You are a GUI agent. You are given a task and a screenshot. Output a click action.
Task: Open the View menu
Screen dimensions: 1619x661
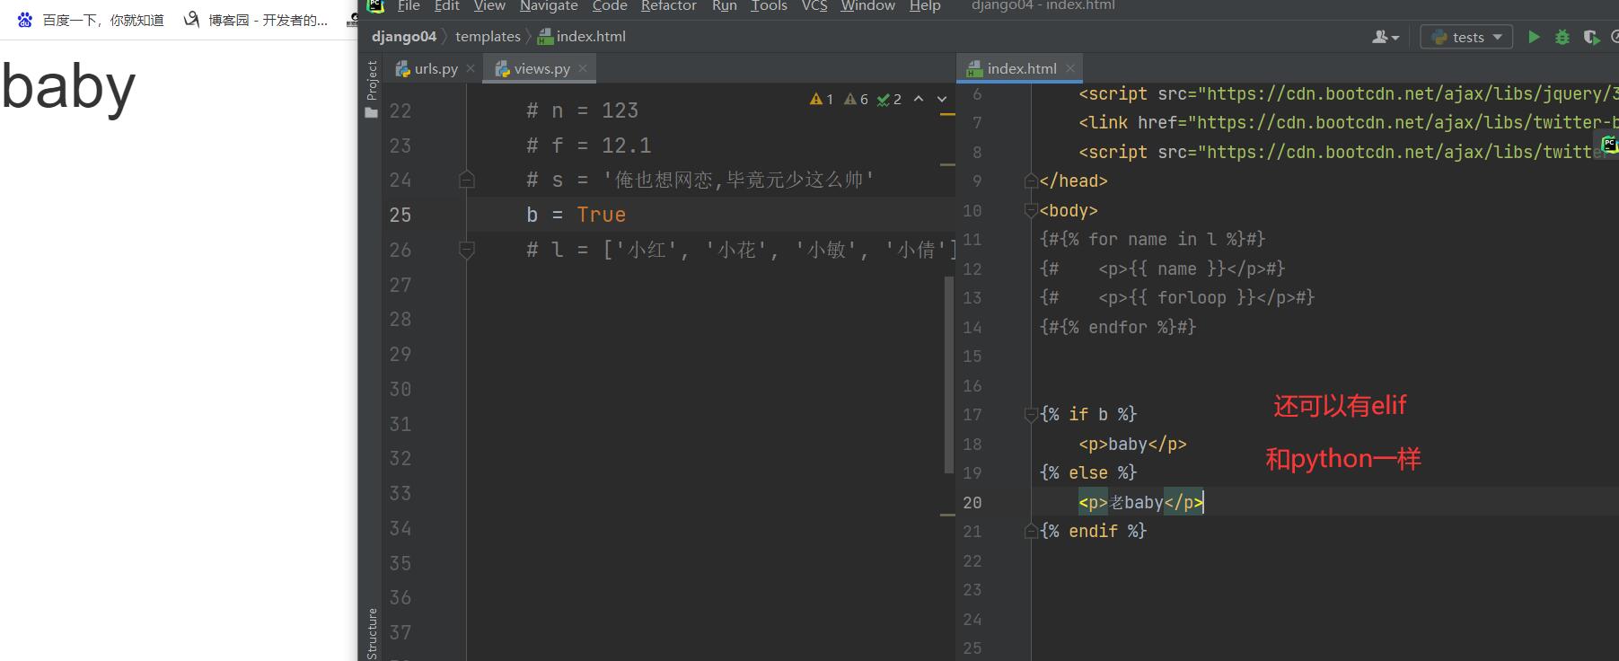click(489, 5)
